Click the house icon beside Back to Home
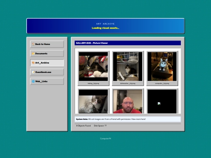Viewport: 211px width, 158px height. [x=33, y=44]
